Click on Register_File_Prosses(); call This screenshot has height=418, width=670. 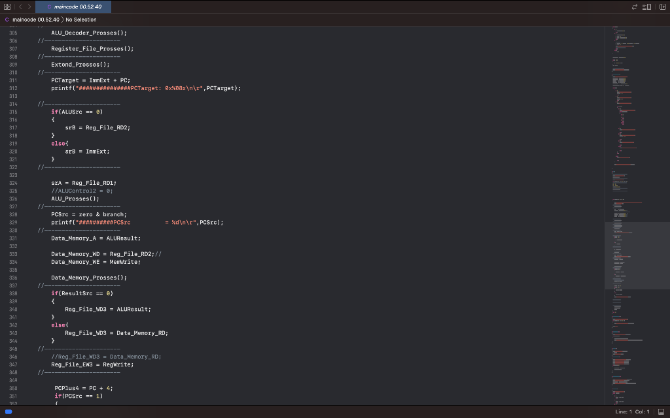(92, 48)
